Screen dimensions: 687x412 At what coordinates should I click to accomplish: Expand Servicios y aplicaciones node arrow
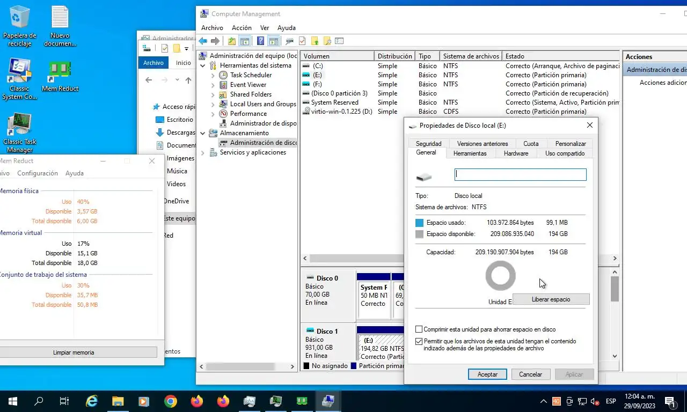coord(203,152)
